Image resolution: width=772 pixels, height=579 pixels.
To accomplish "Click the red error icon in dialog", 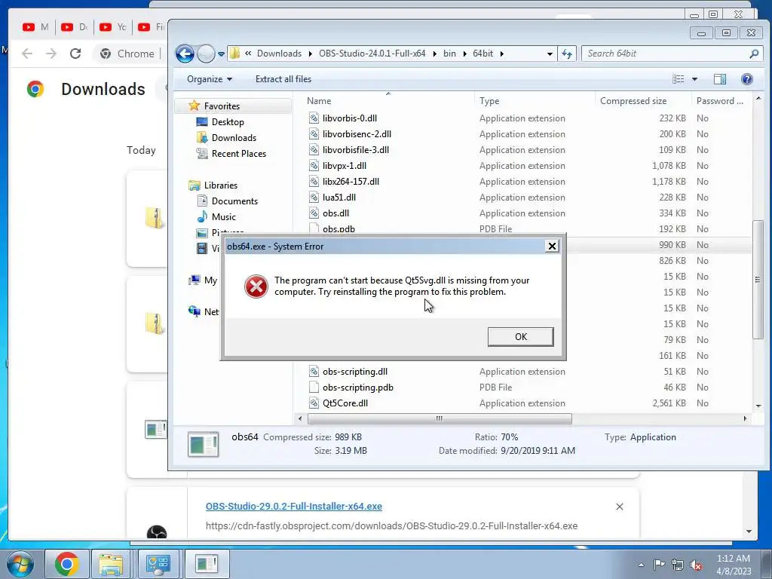I will coord(256,286).
